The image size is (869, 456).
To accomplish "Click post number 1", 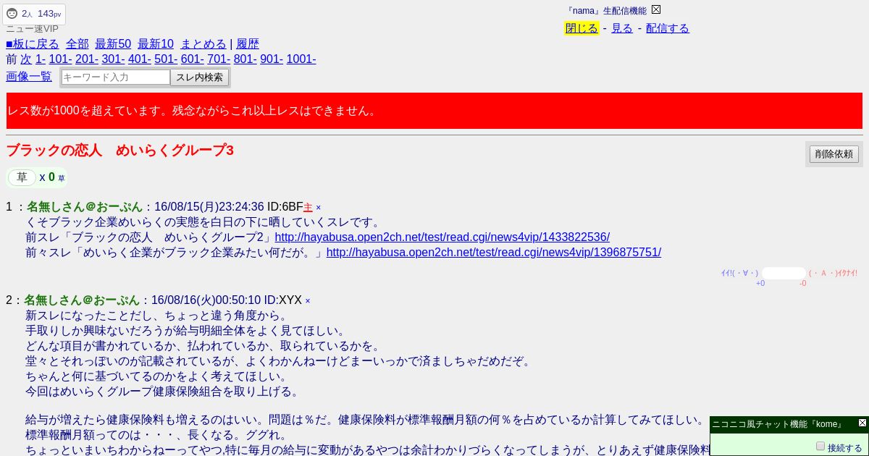I will [x=9, y=207].
